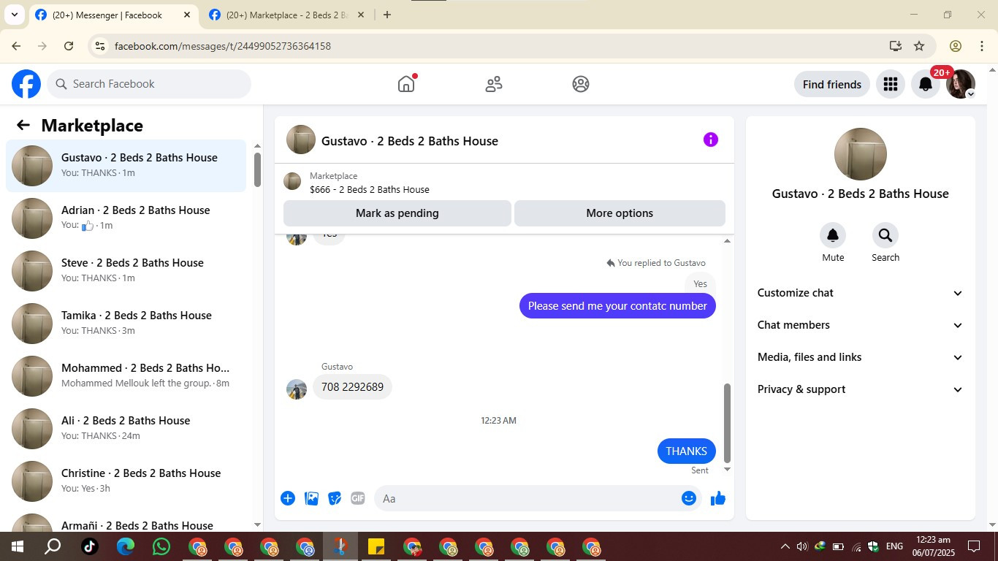Send a thumbs up like
The height and width of the screenshot is (561, 998).
(718, 498)
